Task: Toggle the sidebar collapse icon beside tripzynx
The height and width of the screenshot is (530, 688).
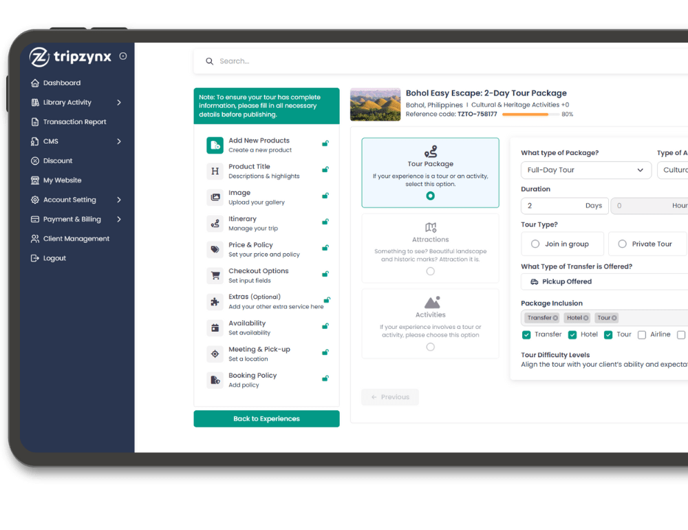Action: point(123,56)
